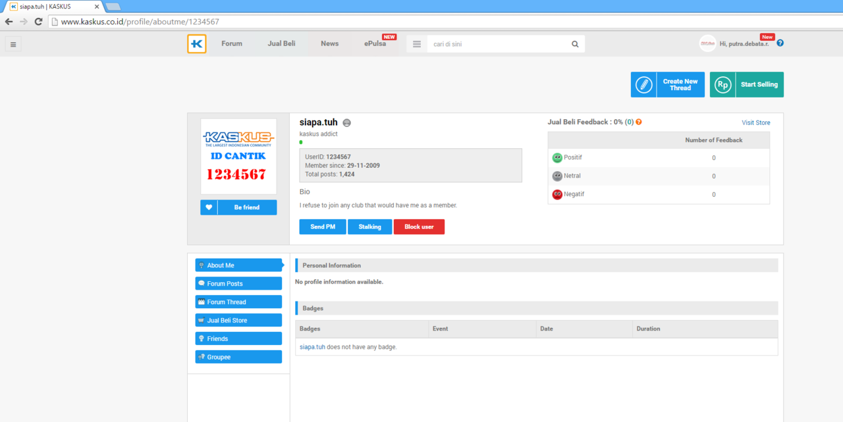This screenshot has width=843, height=422.
Task: Click the ID CANTIK 1234567 profile picture
Action: point(238,156)
